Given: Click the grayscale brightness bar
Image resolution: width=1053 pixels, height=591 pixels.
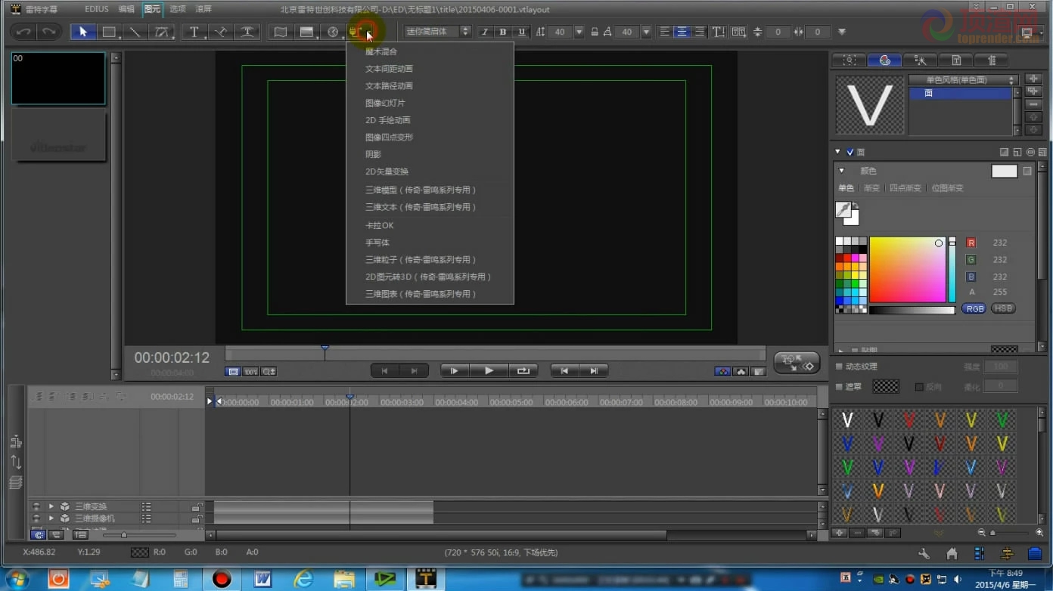Looking at the screenshot, I should 912,310.
